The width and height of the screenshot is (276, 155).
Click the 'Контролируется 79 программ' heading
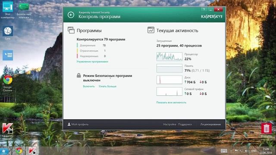point(101,39)
